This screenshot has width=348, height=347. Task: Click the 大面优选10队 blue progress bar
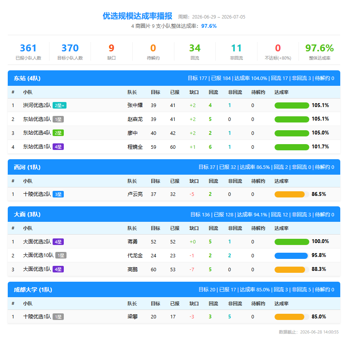pos(292,256)
